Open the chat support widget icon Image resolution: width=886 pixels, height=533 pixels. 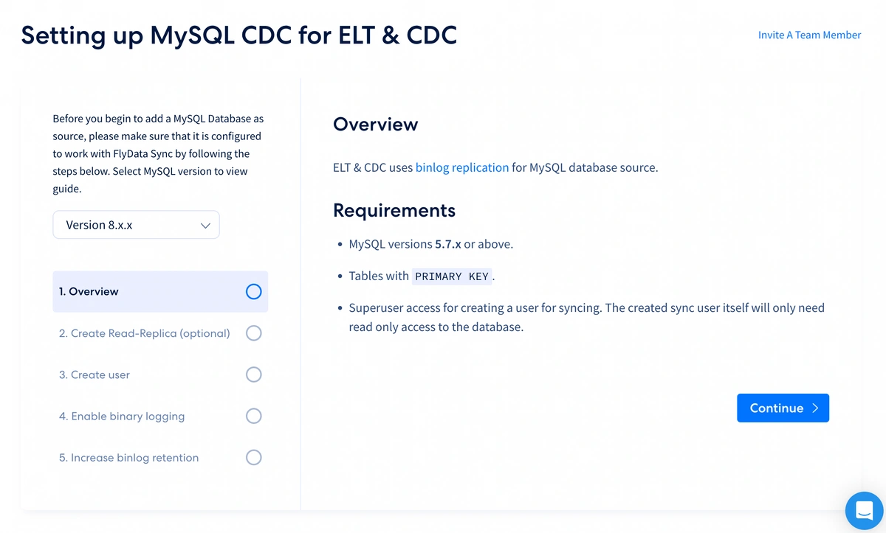tap(865, 509)
